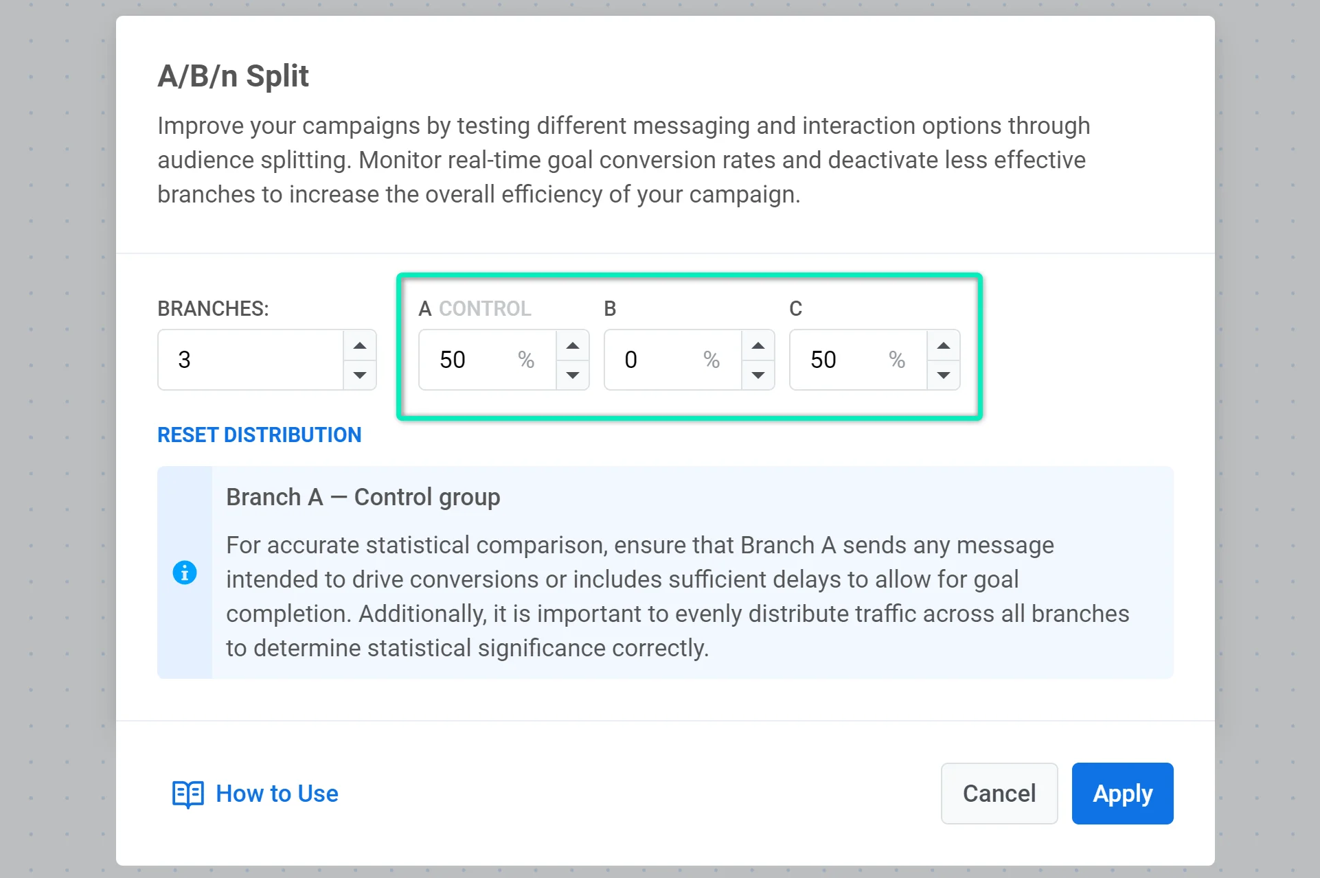The height and width of the screenshot is (878, 1320).
Task: Increase Branch A percentage with up arrow
Action: click(573, 345)
